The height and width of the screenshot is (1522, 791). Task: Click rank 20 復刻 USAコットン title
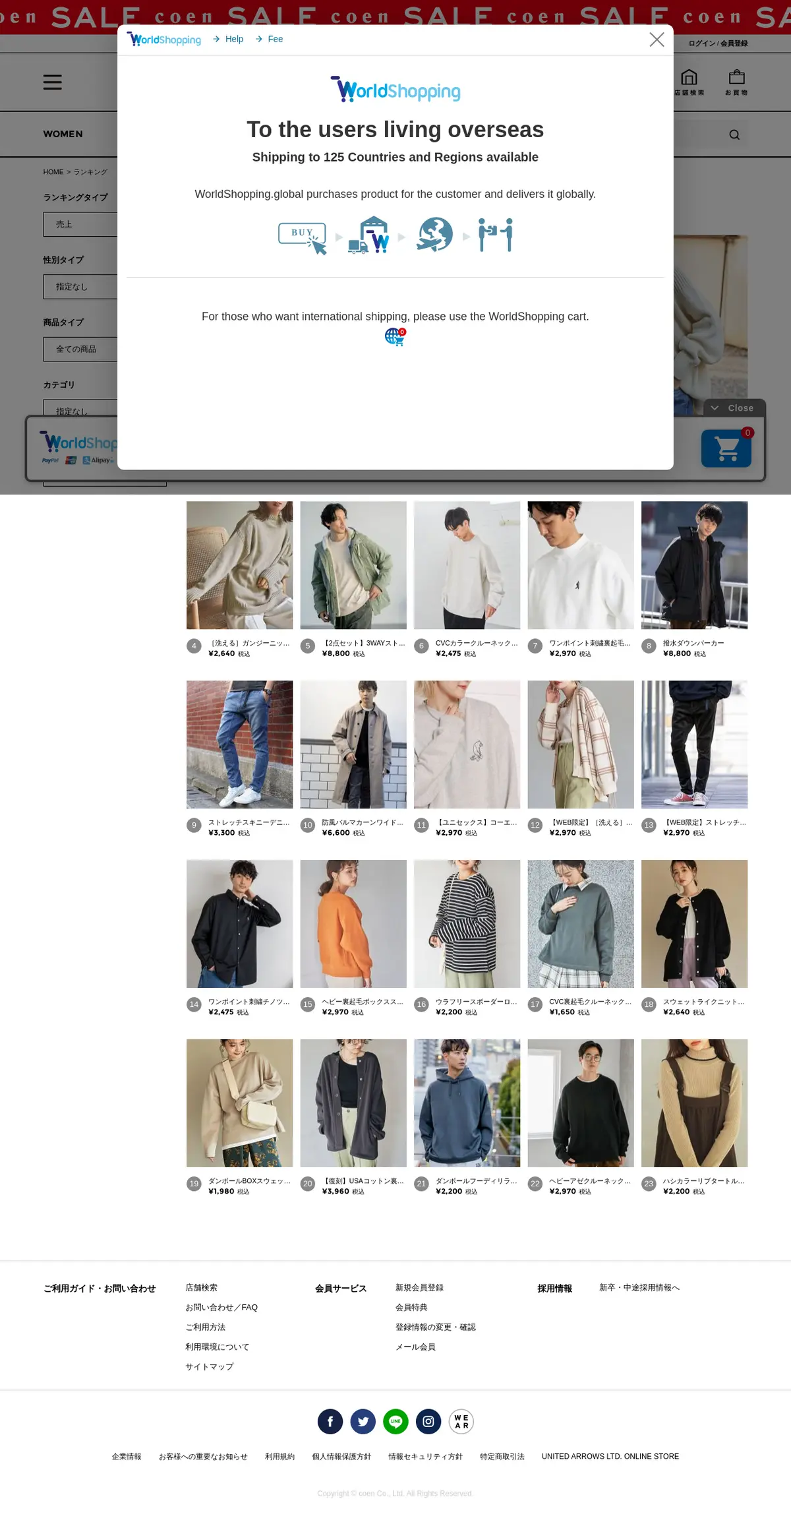point(363,1181)
